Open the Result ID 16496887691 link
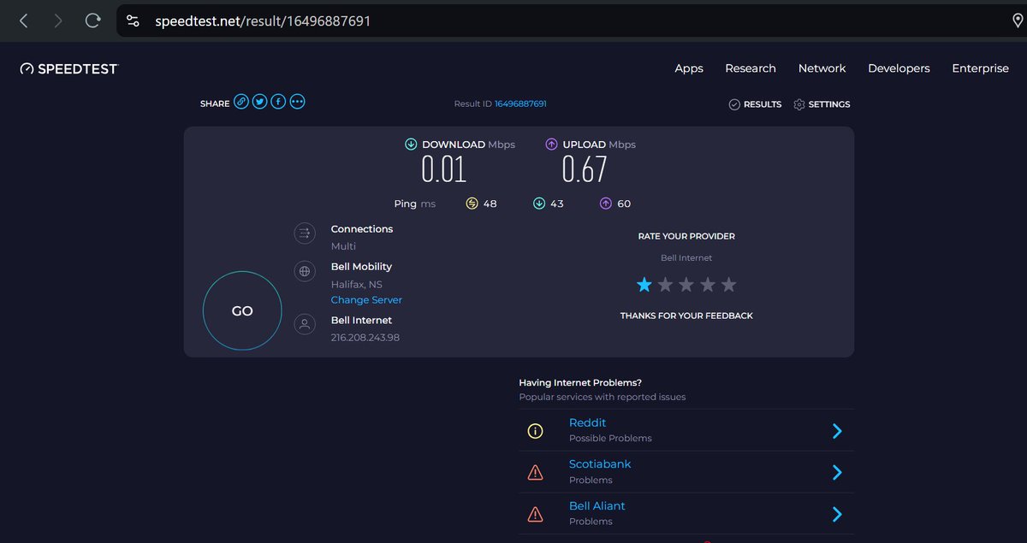The height and width of the screenshot is (543, 1027). pyautogui.click(x=520, y=103)
